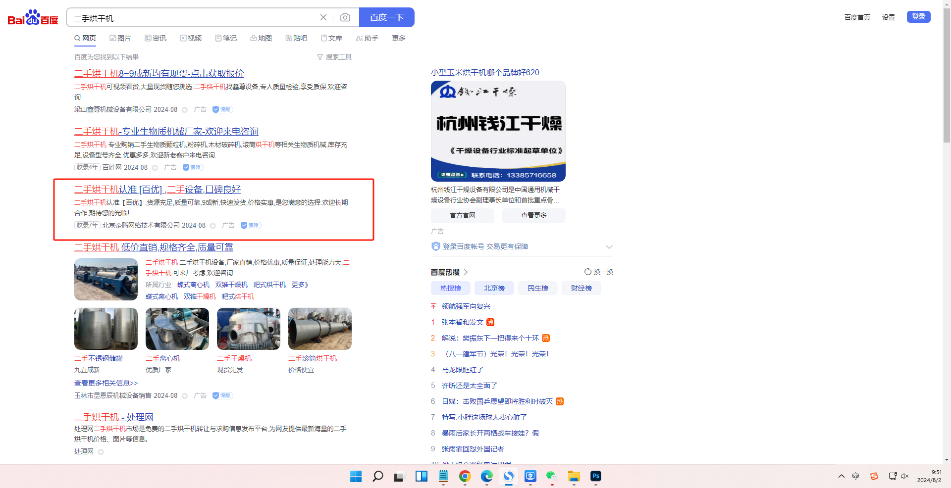The height and width of the screenshot is (488, 951).
Task: Click the Baidu logo
Action: pos(33,18)
